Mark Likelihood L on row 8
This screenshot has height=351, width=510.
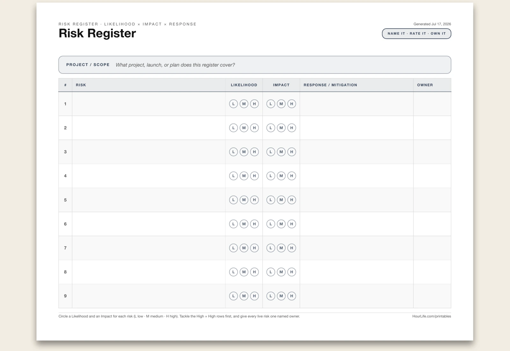pyautogui.click(x=233, y=272)
